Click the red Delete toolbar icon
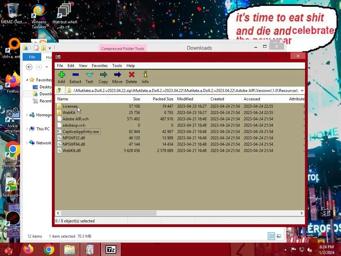The image size is (341, 256). coord(131,75)
